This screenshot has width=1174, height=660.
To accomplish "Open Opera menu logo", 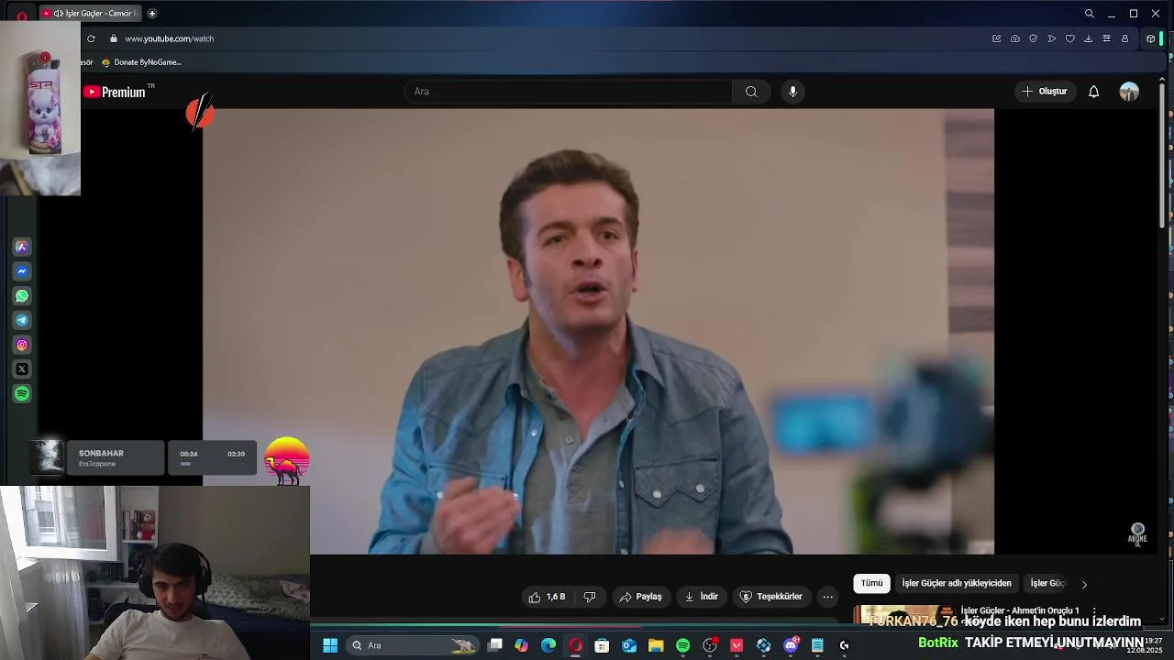I will pos(22,15).
